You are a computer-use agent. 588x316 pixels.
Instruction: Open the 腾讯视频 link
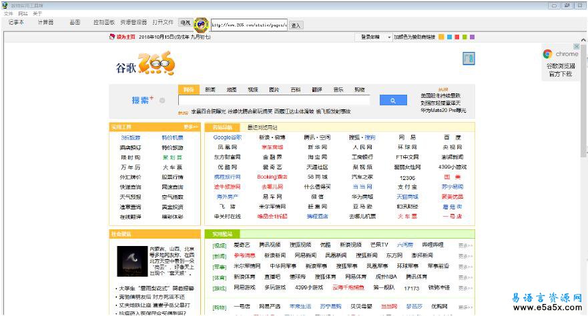[x=270, y=245]
